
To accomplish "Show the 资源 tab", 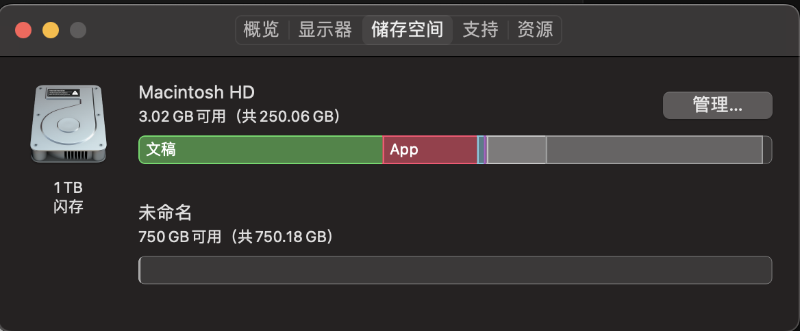I will click(535, 30).
